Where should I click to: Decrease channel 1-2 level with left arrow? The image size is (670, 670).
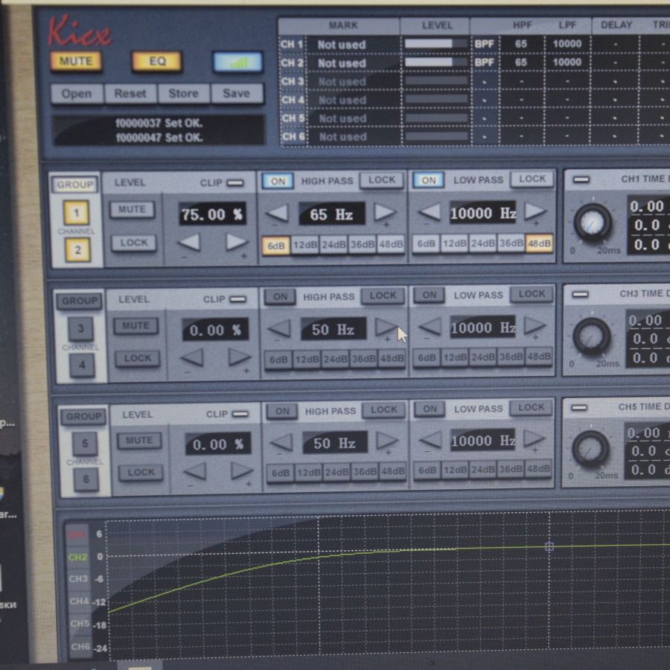pos(188,242)
